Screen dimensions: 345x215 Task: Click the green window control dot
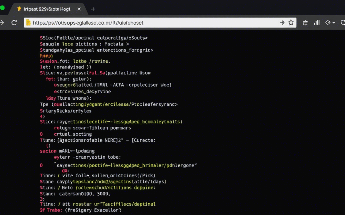click(3, 8)
